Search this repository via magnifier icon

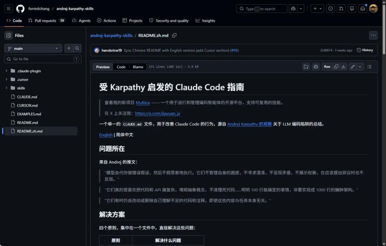[x=77, y=48]
